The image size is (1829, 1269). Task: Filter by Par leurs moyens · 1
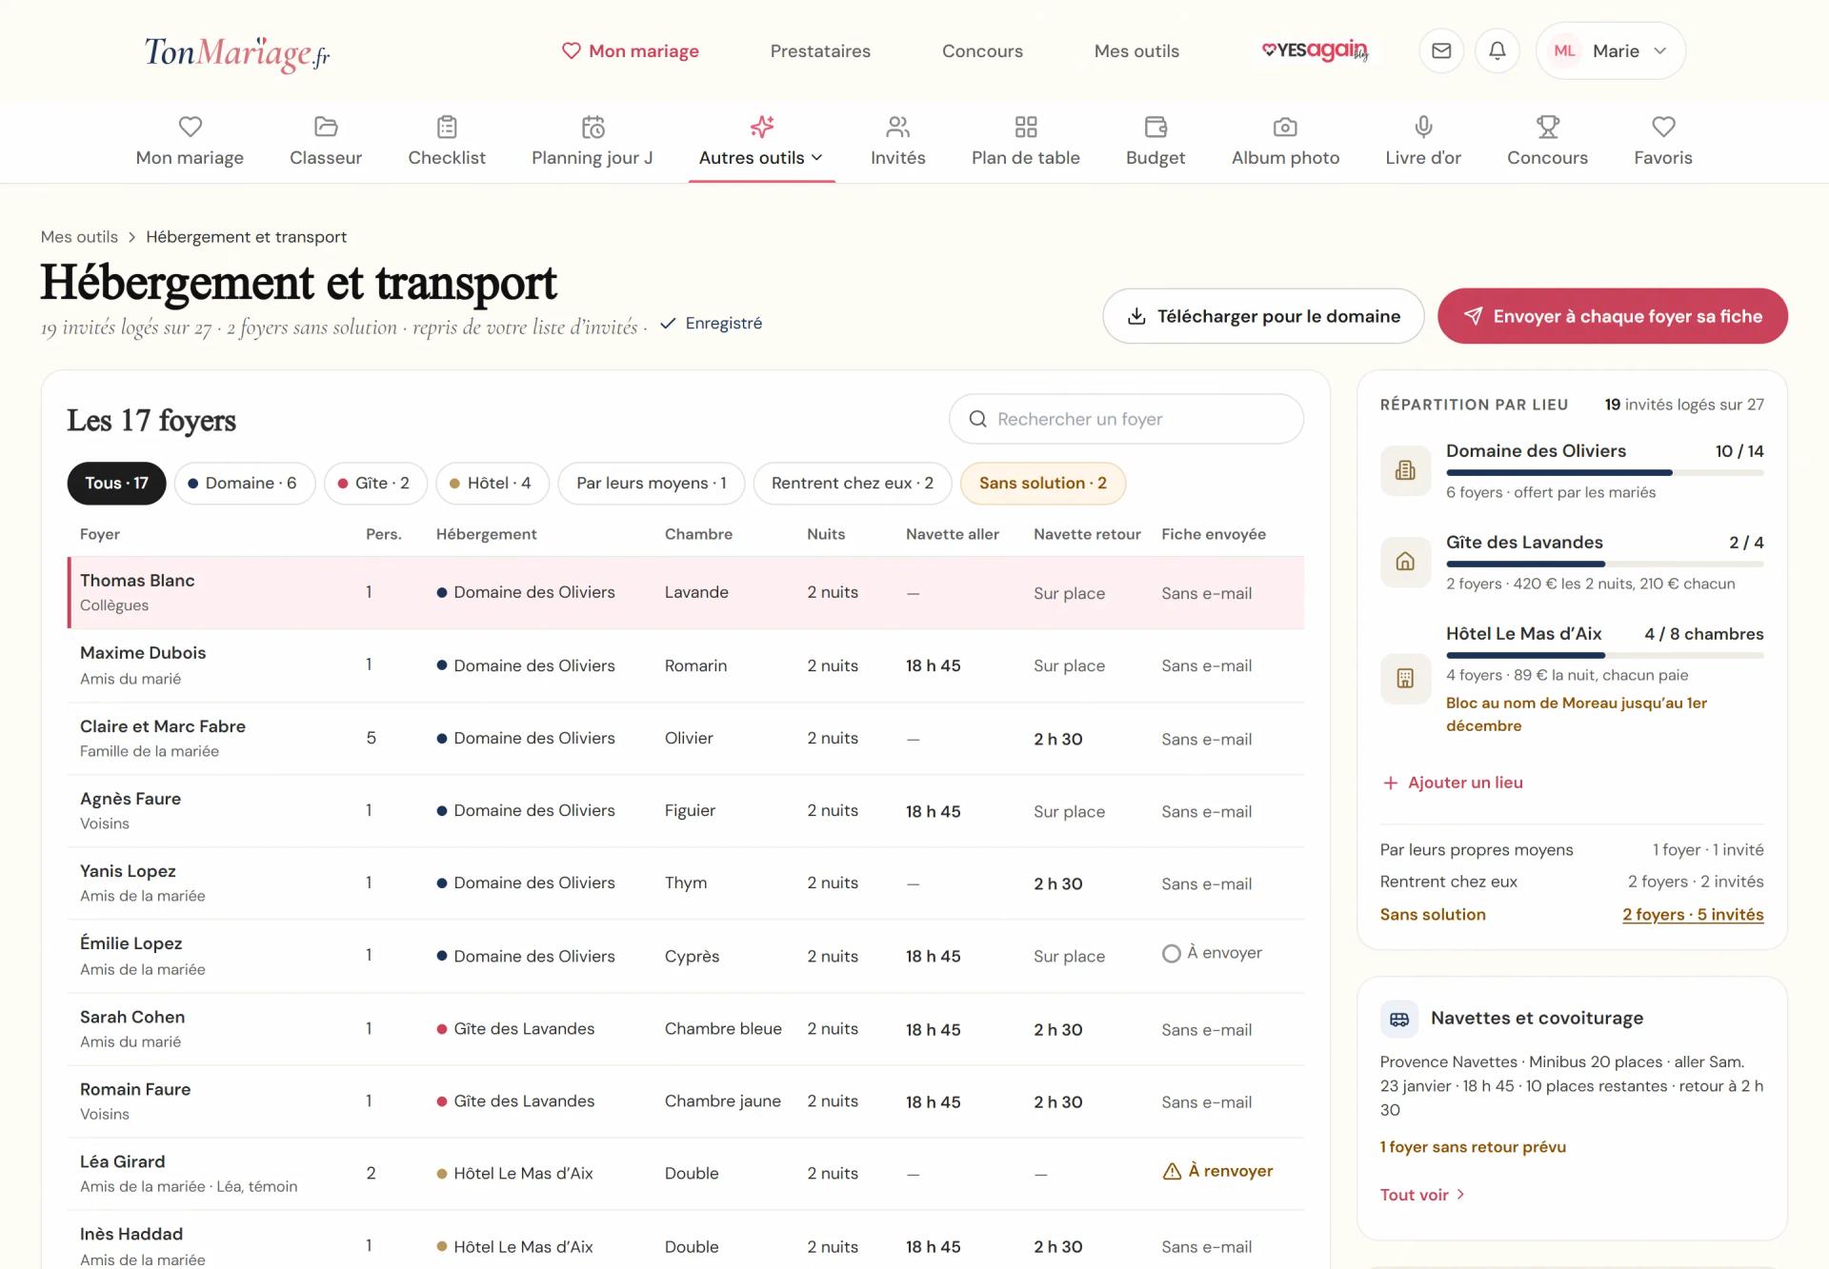(652, 484)
